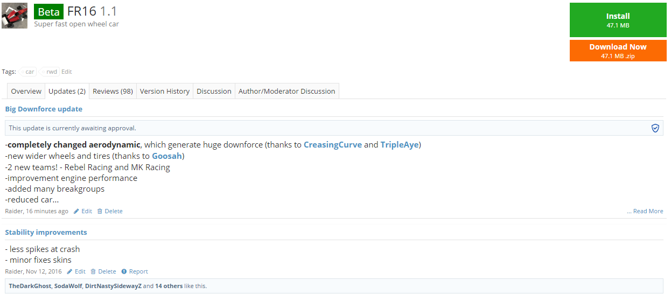Viewport: 671px width, 294px height.
Task: Select the 'rwd' tag
Action: click(51, 72)
